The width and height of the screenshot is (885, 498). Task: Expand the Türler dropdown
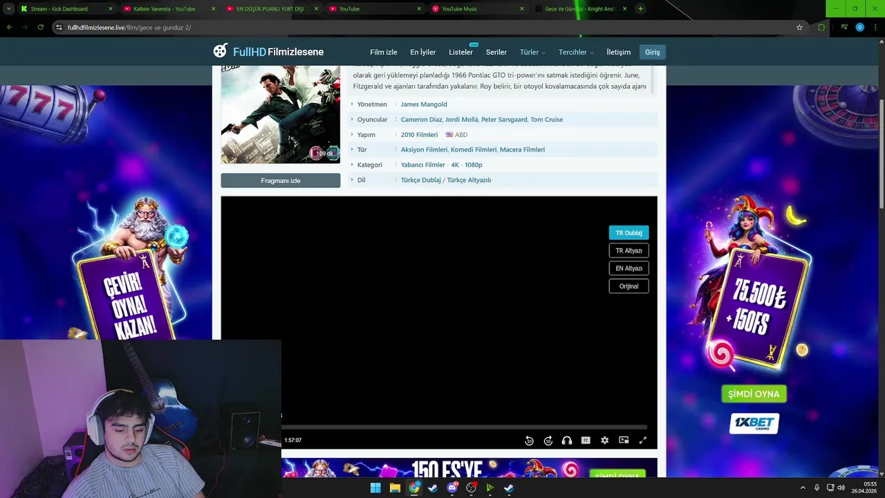pyautogui.click(x=532, y=52)
